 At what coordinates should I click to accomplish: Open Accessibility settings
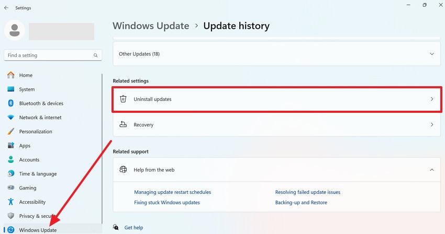pyautogui.click(x=32, y=202)
